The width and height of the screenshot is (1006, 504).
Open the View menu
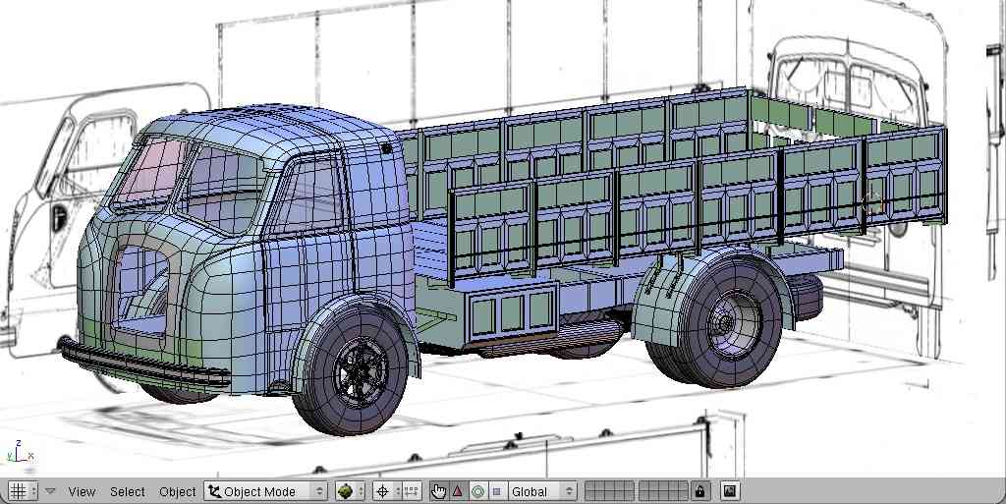click(83, 492)
